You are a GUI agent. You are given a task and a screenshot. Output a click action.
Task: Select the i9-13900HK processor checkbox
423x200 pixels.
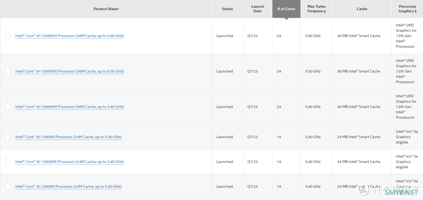tap(8, 162)
